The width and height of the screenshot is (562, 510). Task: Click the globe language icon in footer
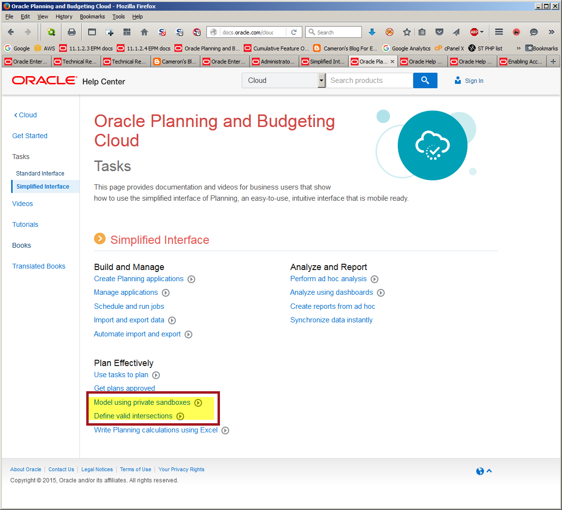[480, 471]
